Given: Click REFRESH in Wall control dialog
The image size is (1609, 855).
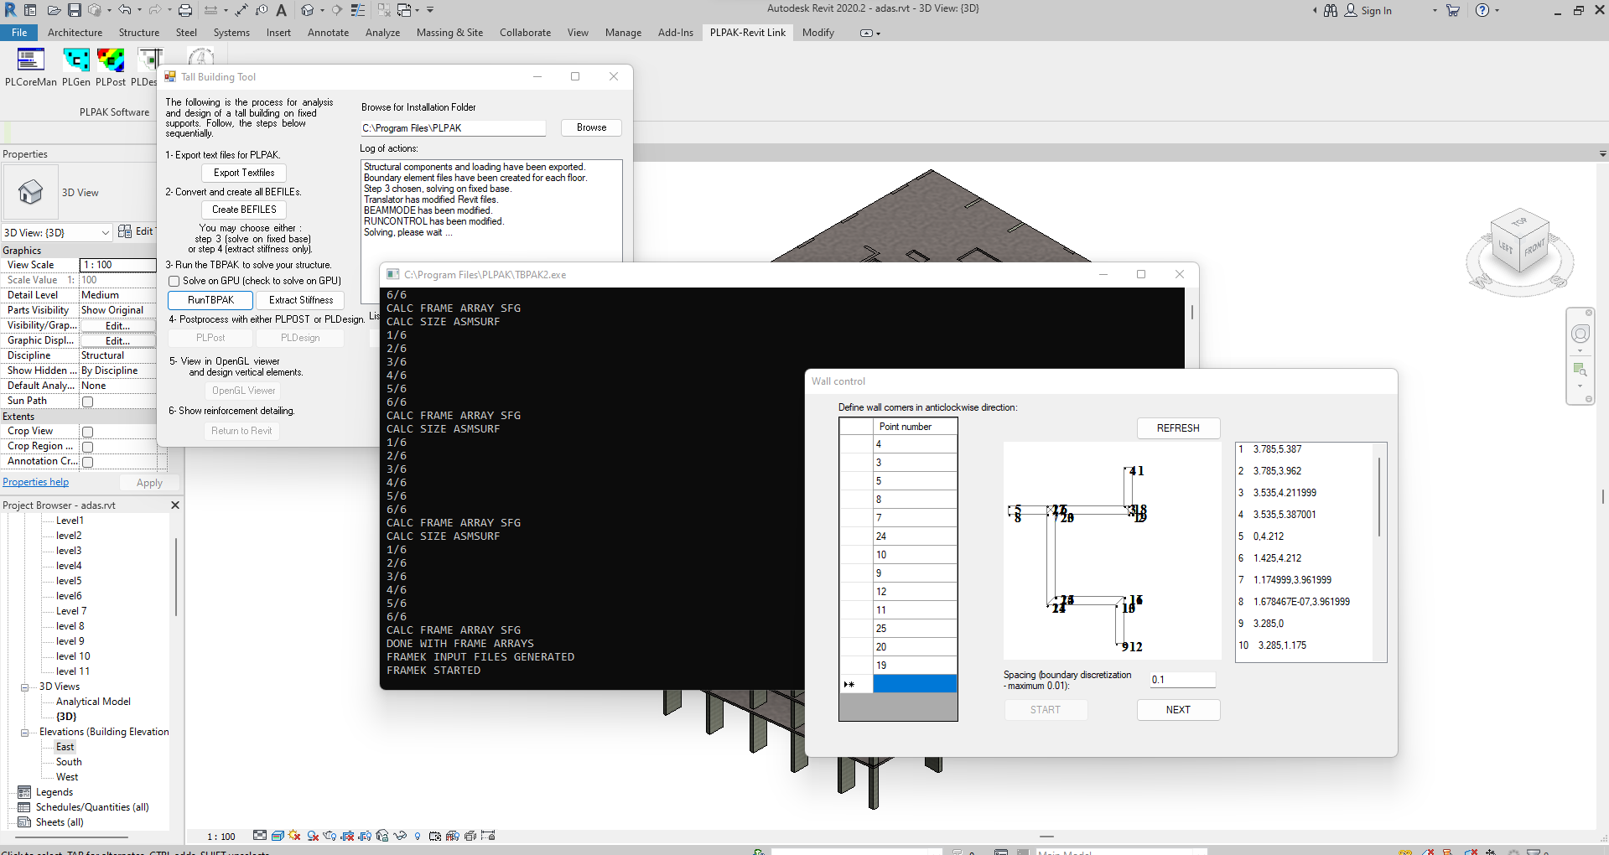Looking at the screenshot, I should (1178, 428).
